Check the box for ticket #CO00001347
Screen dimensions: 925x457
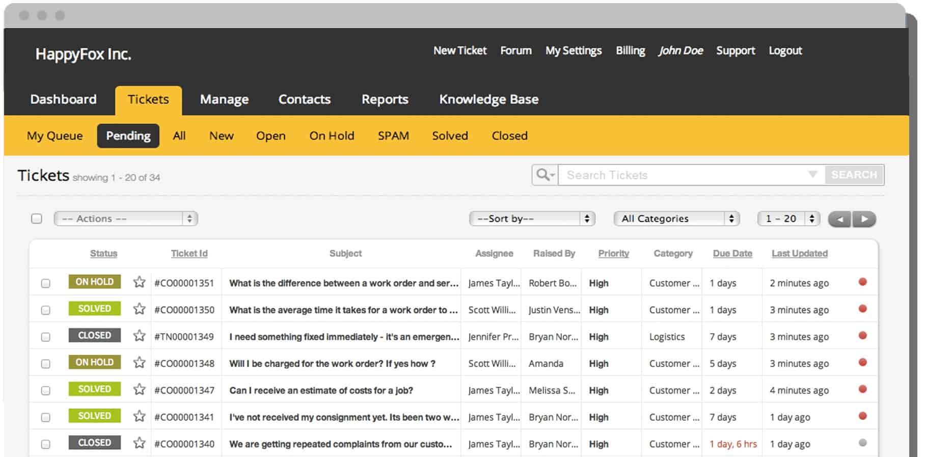tap(46, 390)
